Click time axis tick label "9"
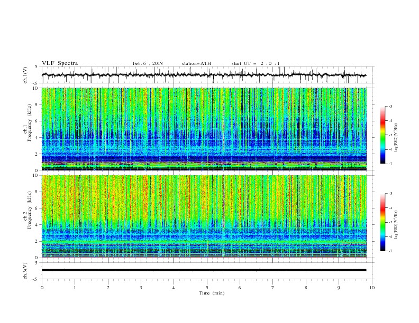The height and width of the screenshot is (323, 419). click(x=339, y=288)
